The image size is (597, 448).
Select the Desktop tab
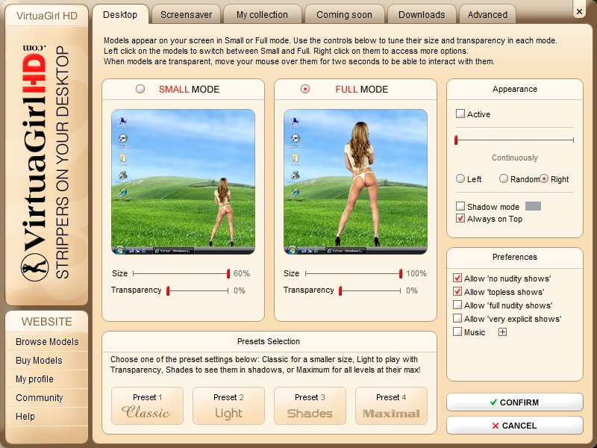click(x=120, y=15)
